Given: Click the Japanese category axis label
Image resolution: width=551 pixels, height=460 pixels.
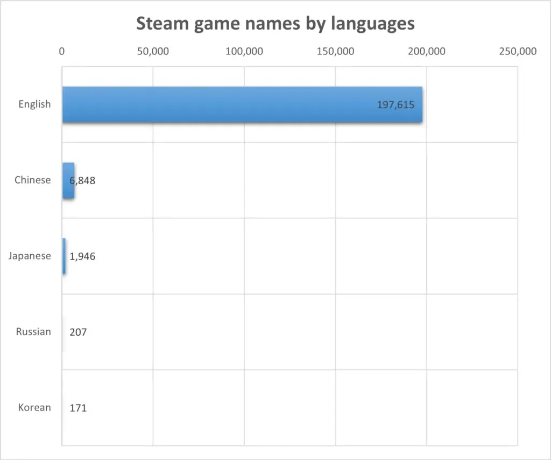Looking at the screenshot, I should pyautogui.click(x=30, y=256).
